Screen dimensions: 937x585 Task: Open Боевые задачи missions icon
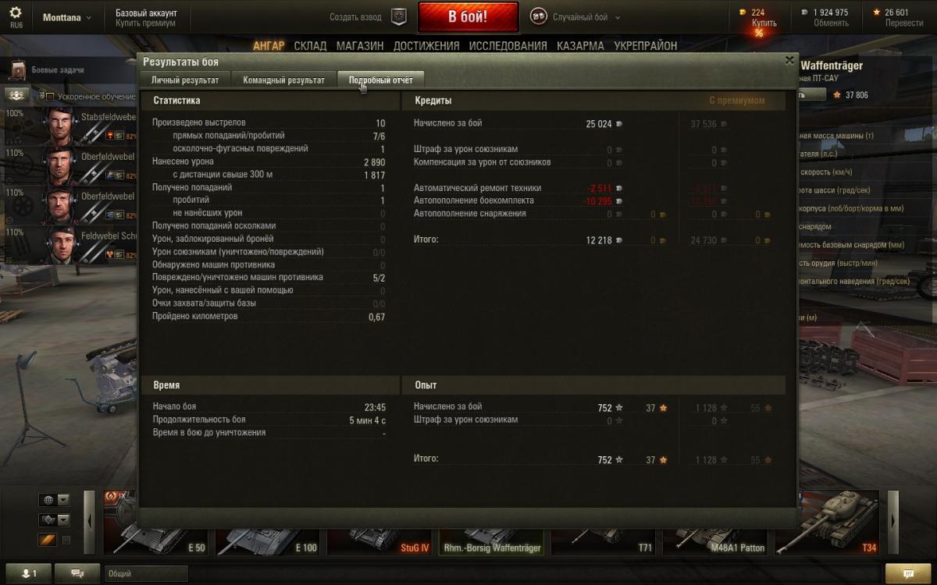click(x=17, y=70)
